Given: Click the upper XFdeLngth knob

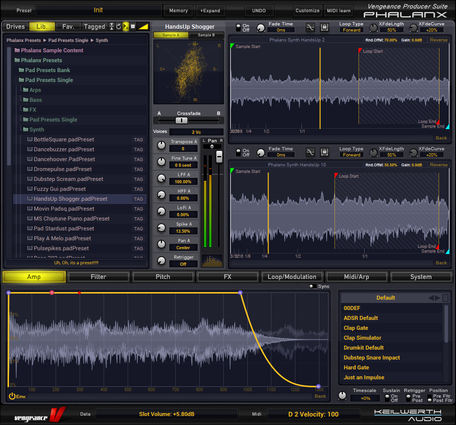Looking at the screenshot, I should (x=374, y=28).
